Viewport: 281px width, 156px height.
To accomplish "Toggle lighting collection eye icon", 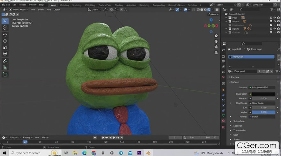I will (x=275, y=29).
